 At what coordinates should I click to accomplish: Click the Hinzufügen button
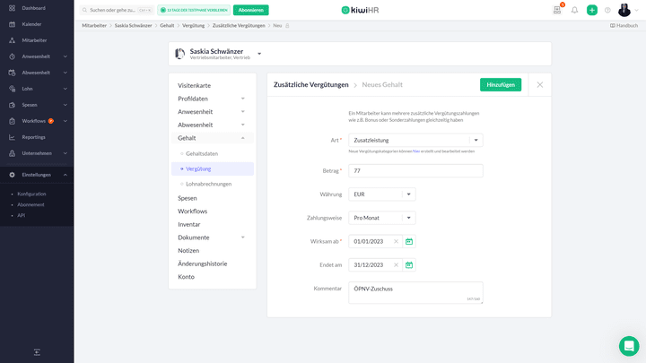click(500, 84)
